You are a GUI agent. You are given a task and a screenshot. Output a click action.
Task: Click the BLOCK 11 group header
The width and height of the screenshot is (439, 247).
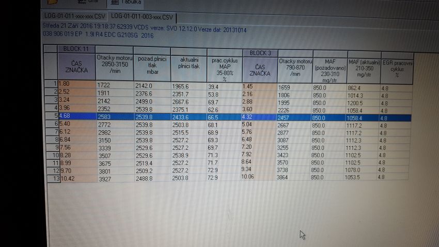point(76,49)
